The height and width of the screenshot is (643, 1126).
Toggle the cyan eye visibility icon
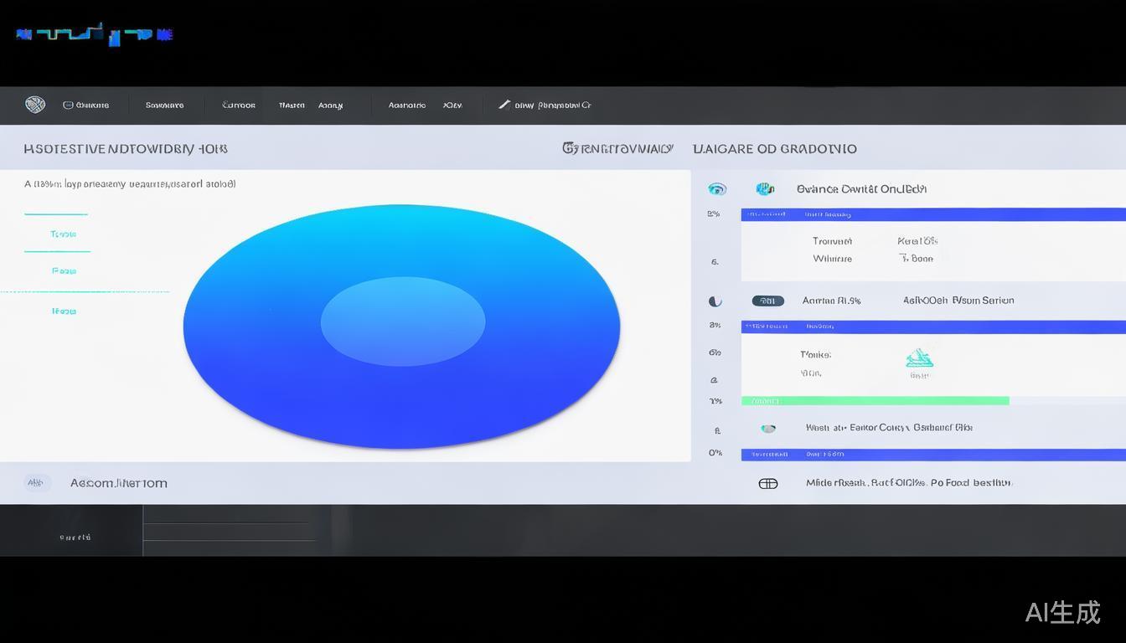pos(717,189)
